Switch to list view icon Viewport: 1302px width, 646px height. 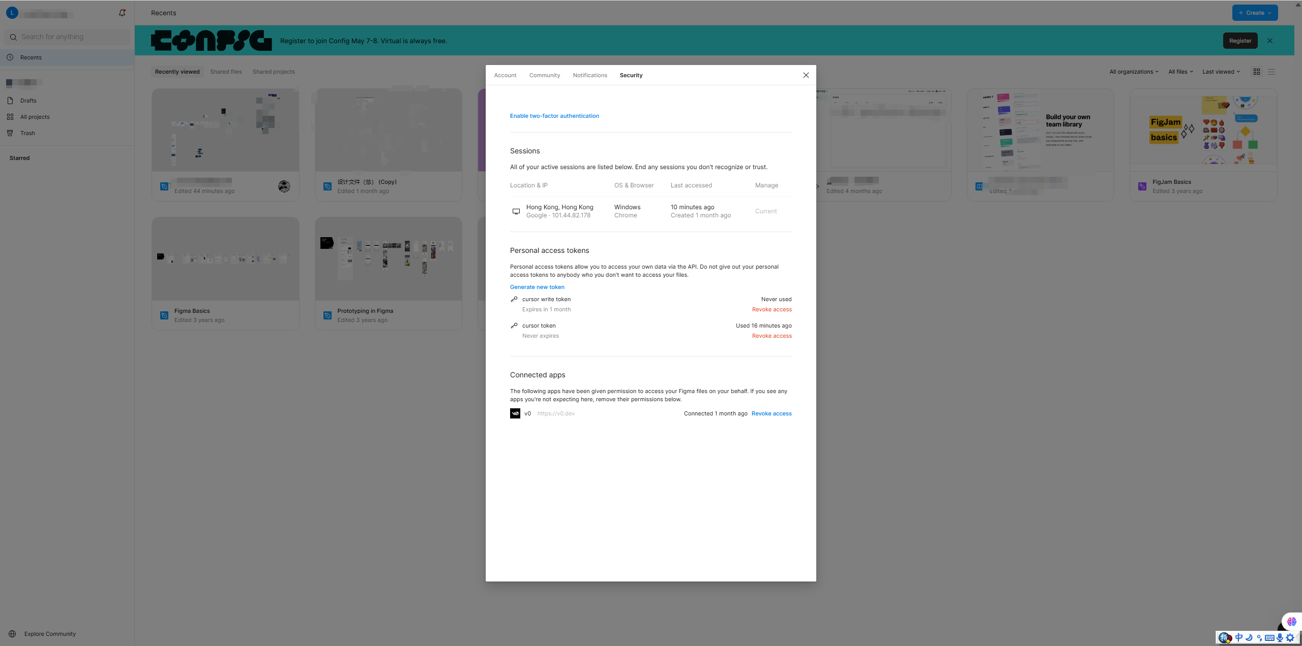pyautogui.click(x=1271, y=72)
